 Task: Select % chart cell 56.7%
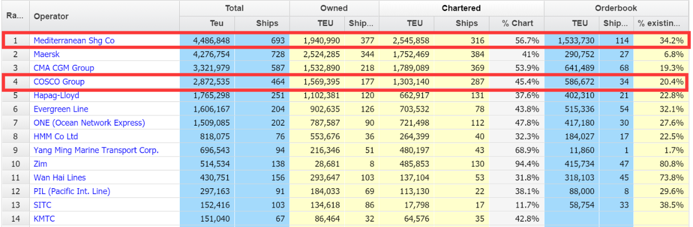click(517, 40)
